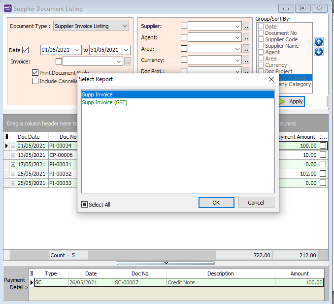Check the Supplier Name group option
The width and height of the screenshot is (334, 304).
pos(261,46)
